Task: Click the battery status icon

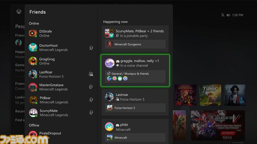Action: coord(228,15)
